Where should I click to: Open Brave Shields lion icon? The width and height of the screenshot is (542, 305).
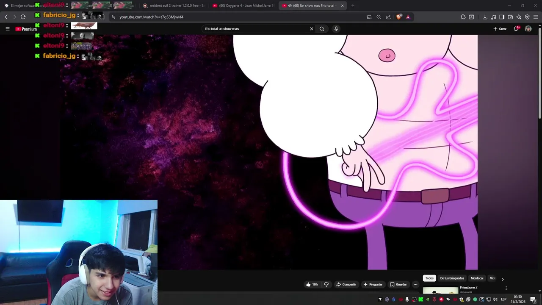click(399, 17)
